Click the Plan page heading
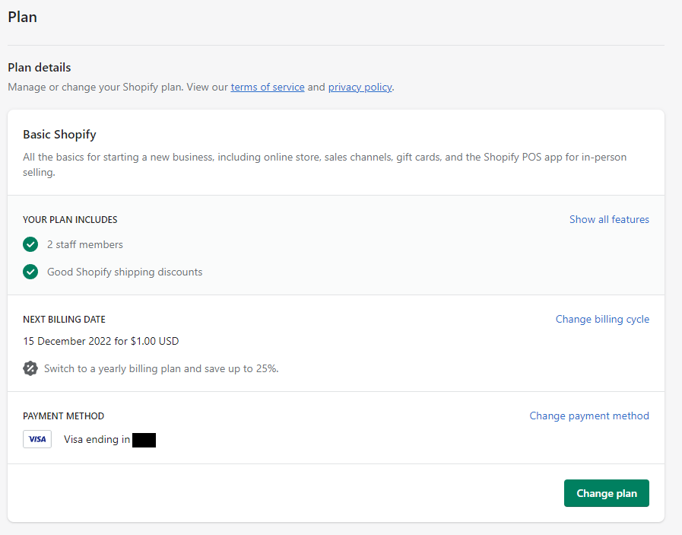Image resolution: width=682 pixels, height=535 pixels. tap(23, 17)
